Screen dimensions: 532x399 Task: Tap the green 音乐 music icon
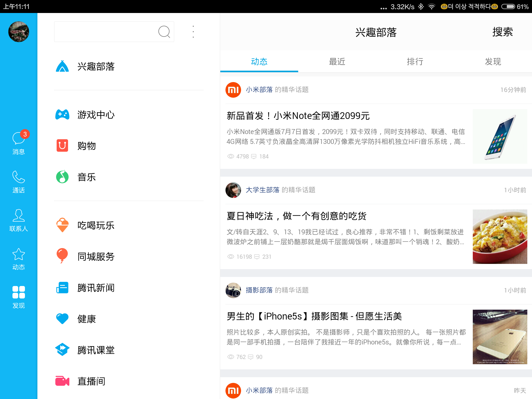62,177
